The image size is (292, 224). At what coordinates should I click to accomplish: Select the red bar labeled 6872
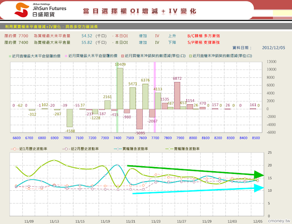177,96
